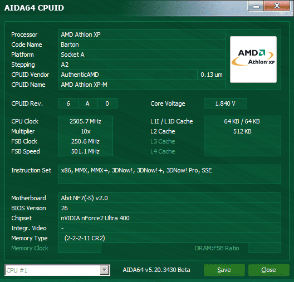The width and height of the screenshot is (294, 282).
Task: Click the AIDA64 CPUID window title
Action: click(34, 8)
